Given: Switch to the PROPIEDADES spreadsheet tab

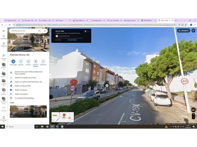Looking at the screenshot, I should coord(148,21).
